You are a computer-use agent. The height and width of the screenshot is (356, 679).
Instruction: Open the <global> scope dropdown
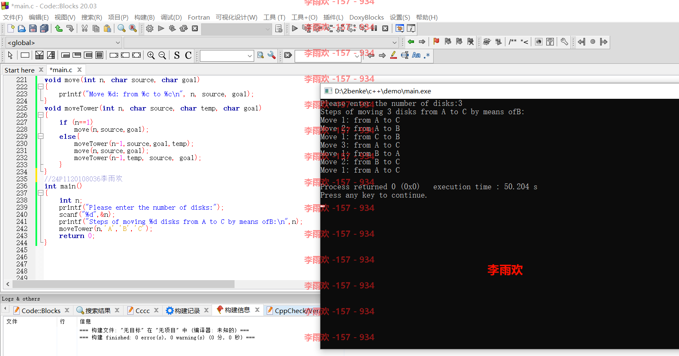click(x=63, y=43)
